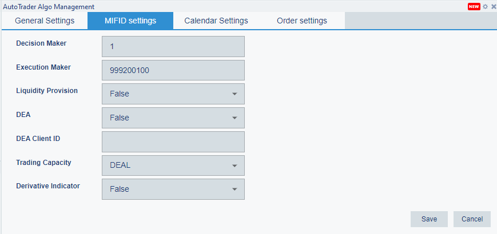The image size is (497, 234).
Task: Click the Liquidity Provision label
Action: pyautogui.click(x=47, y=90)
